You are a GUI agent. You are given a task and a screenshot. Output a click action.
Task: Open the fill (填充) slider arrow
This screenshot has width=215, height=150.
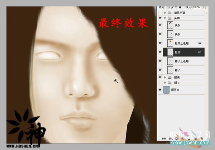204,7
